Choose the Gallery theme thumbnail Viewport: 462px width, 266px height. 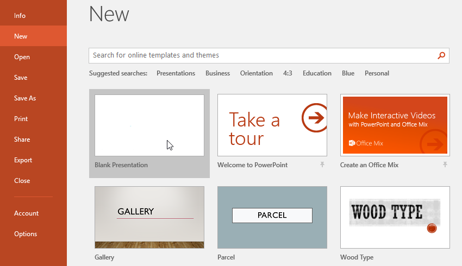pos(149,217)
